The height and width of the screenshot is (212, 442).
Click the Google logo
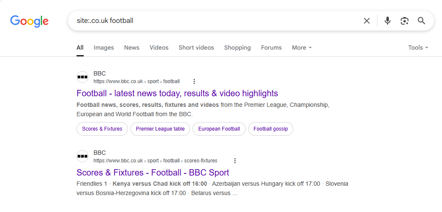click(x=29, y=21)
